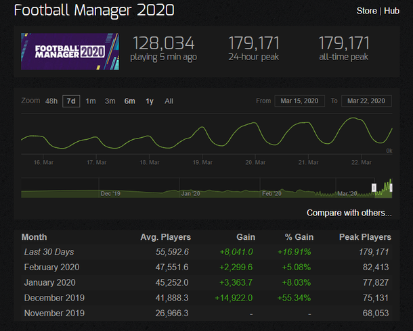This screenshot has height=331, width=413.
Task: Select the November 2019 row label
Action: coord(54,313)
